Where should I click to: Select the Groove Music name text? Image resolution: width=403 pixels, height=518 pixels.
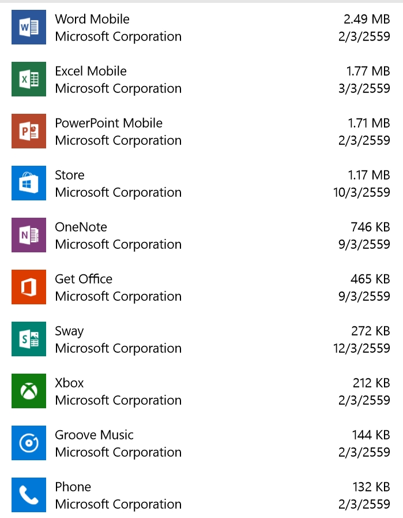pyautogui.click(x=94, y=435)
